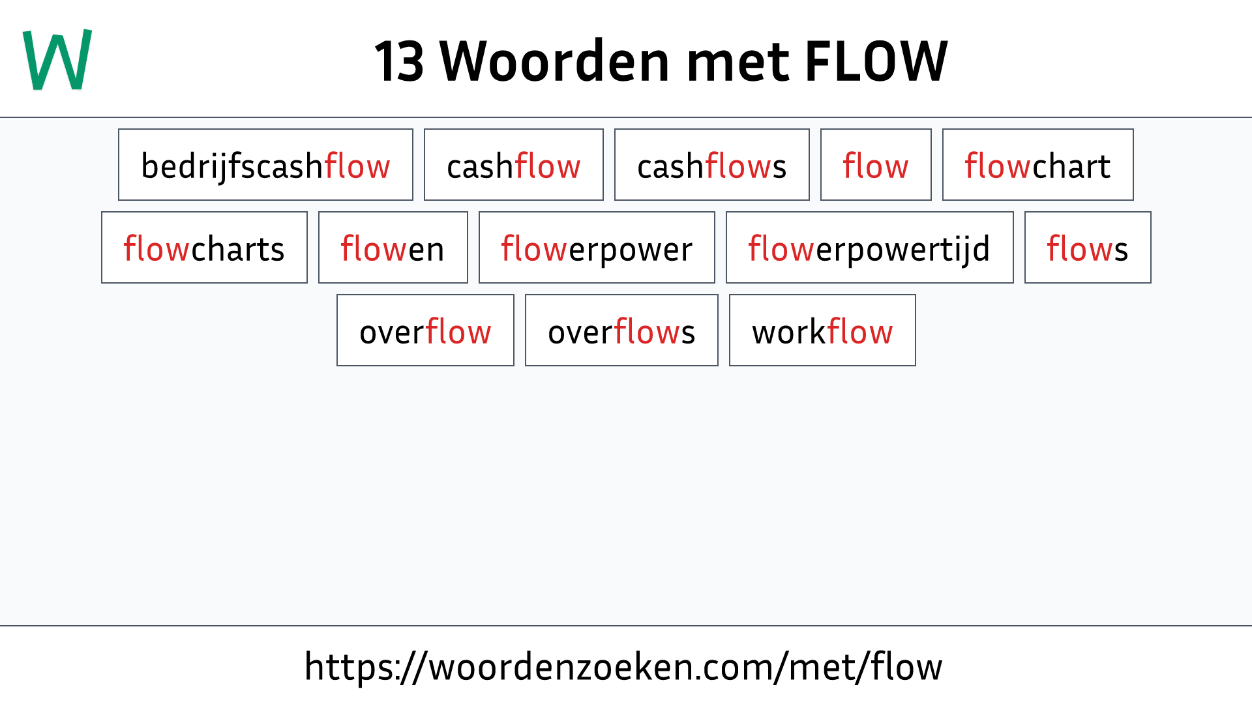Click the flows word tile

pyautogui.click(x=1087, y=248)
